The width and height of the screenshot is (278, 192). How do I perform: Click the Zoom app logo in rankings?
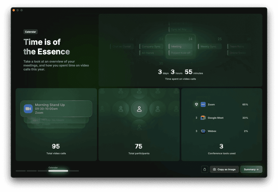[203, 104]
